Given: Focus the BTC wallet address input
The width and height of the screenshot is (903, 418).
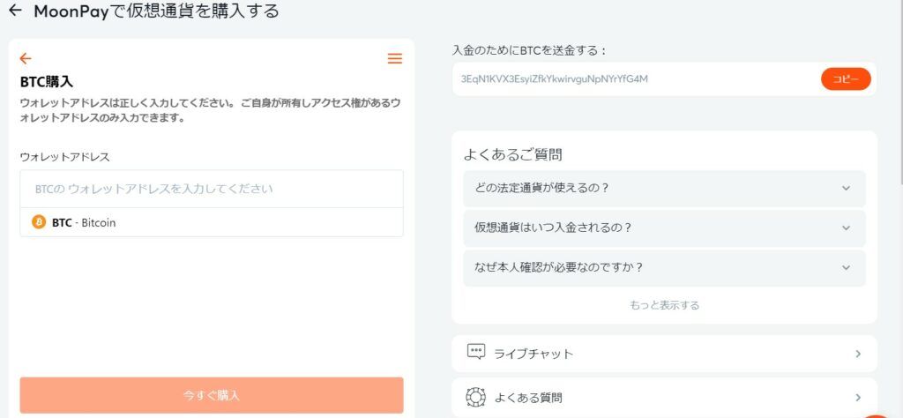Looking at the screenshot, I should point(212,189).
